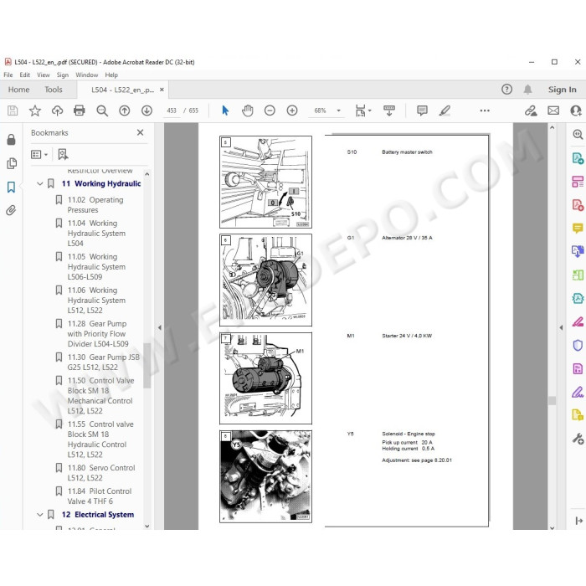Collapse the right tools pane arrow
The height and width of the screenshot is (586, 586).
click(561, 327)
